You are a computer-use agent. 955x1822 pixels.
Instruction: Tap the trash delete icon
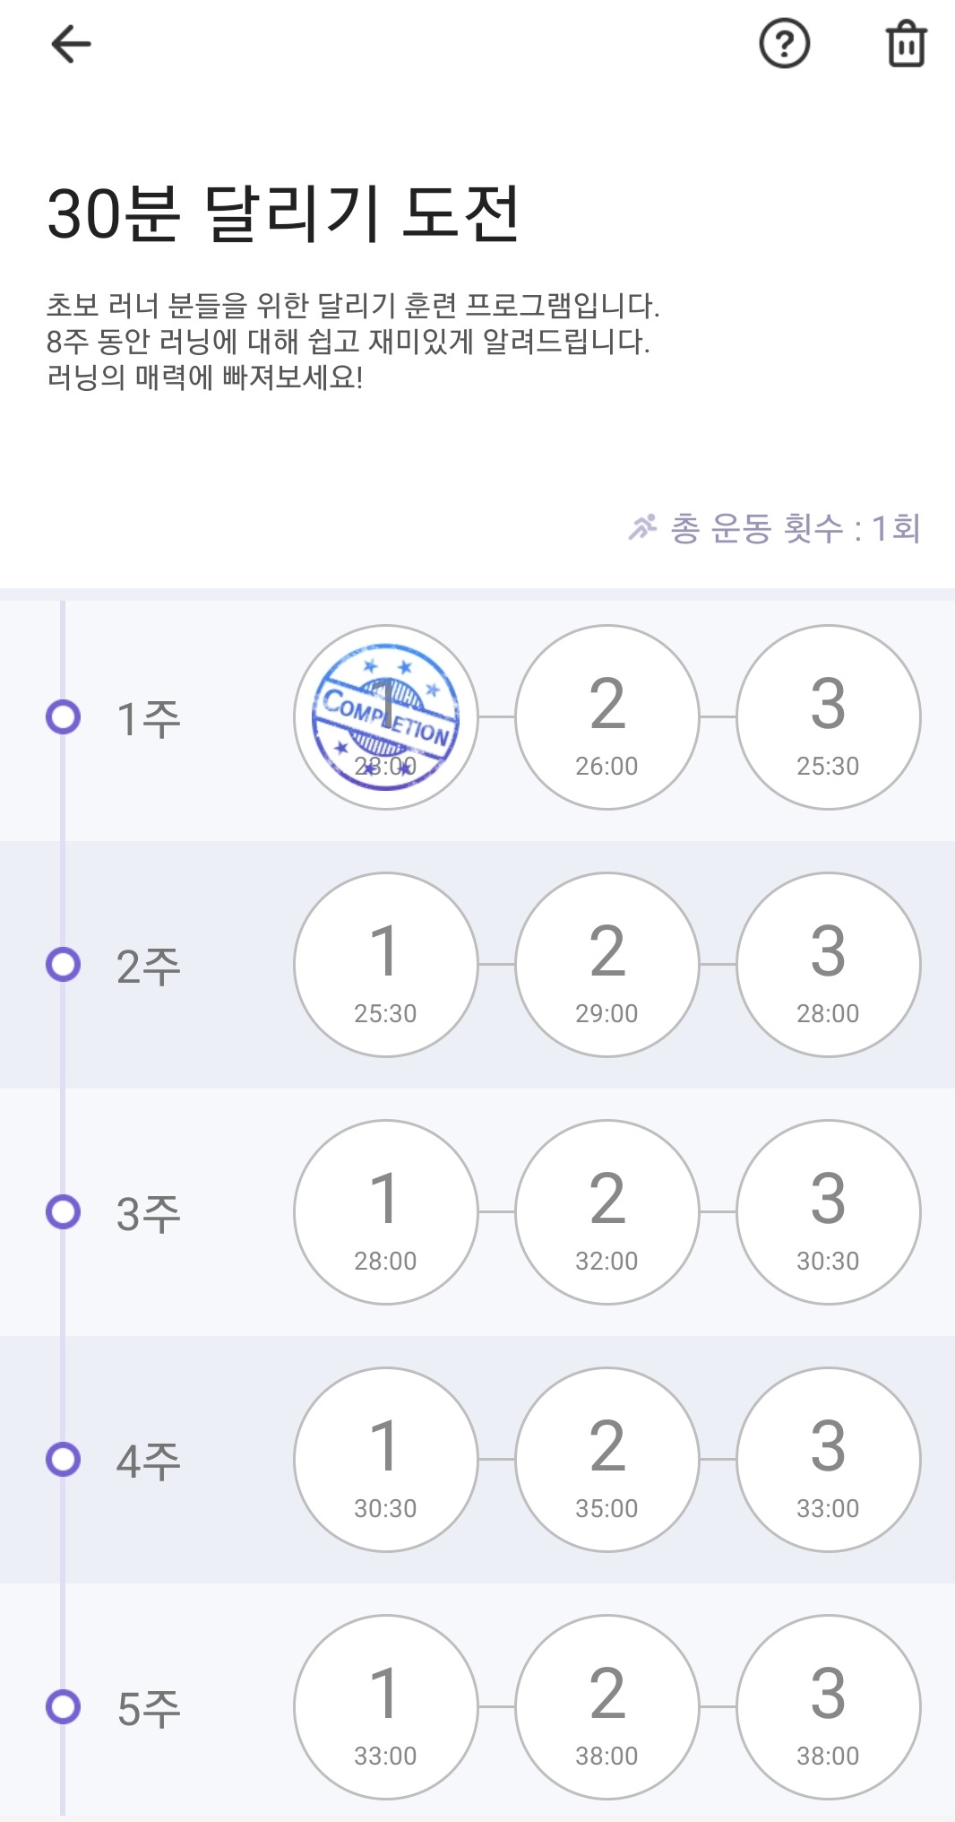point(906,43)
